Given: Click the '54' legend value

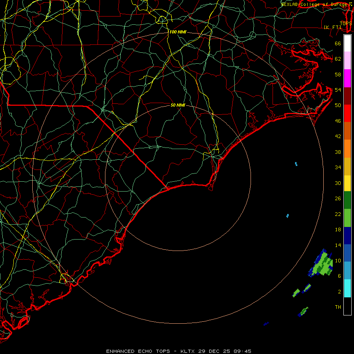Looking at the screenshot, I should 338,90.
